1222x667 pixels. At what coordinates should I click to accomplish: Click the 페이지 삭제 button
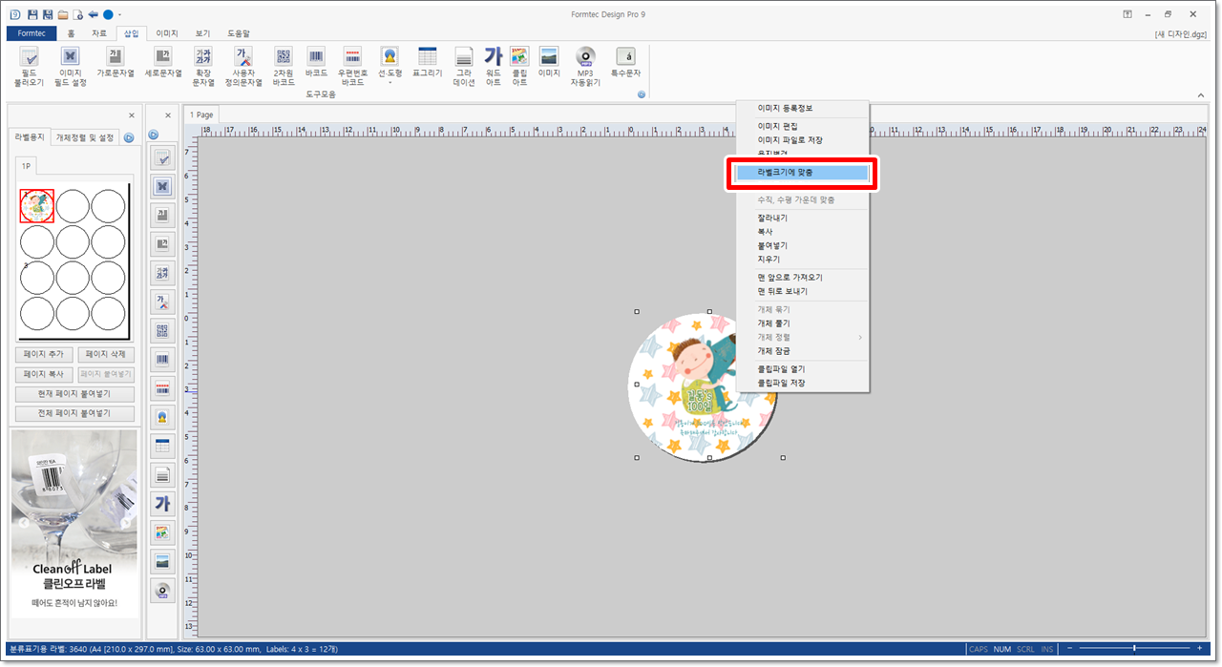pos(106,354)
